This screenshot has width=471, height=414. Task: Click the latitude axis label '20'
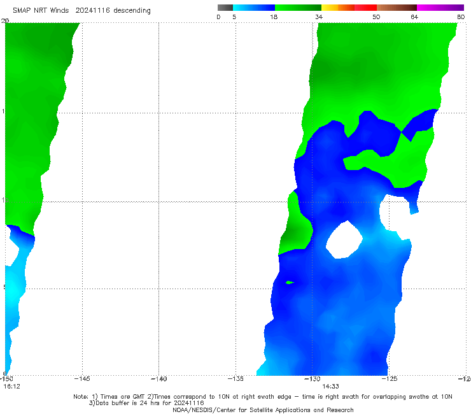[5, 21]
